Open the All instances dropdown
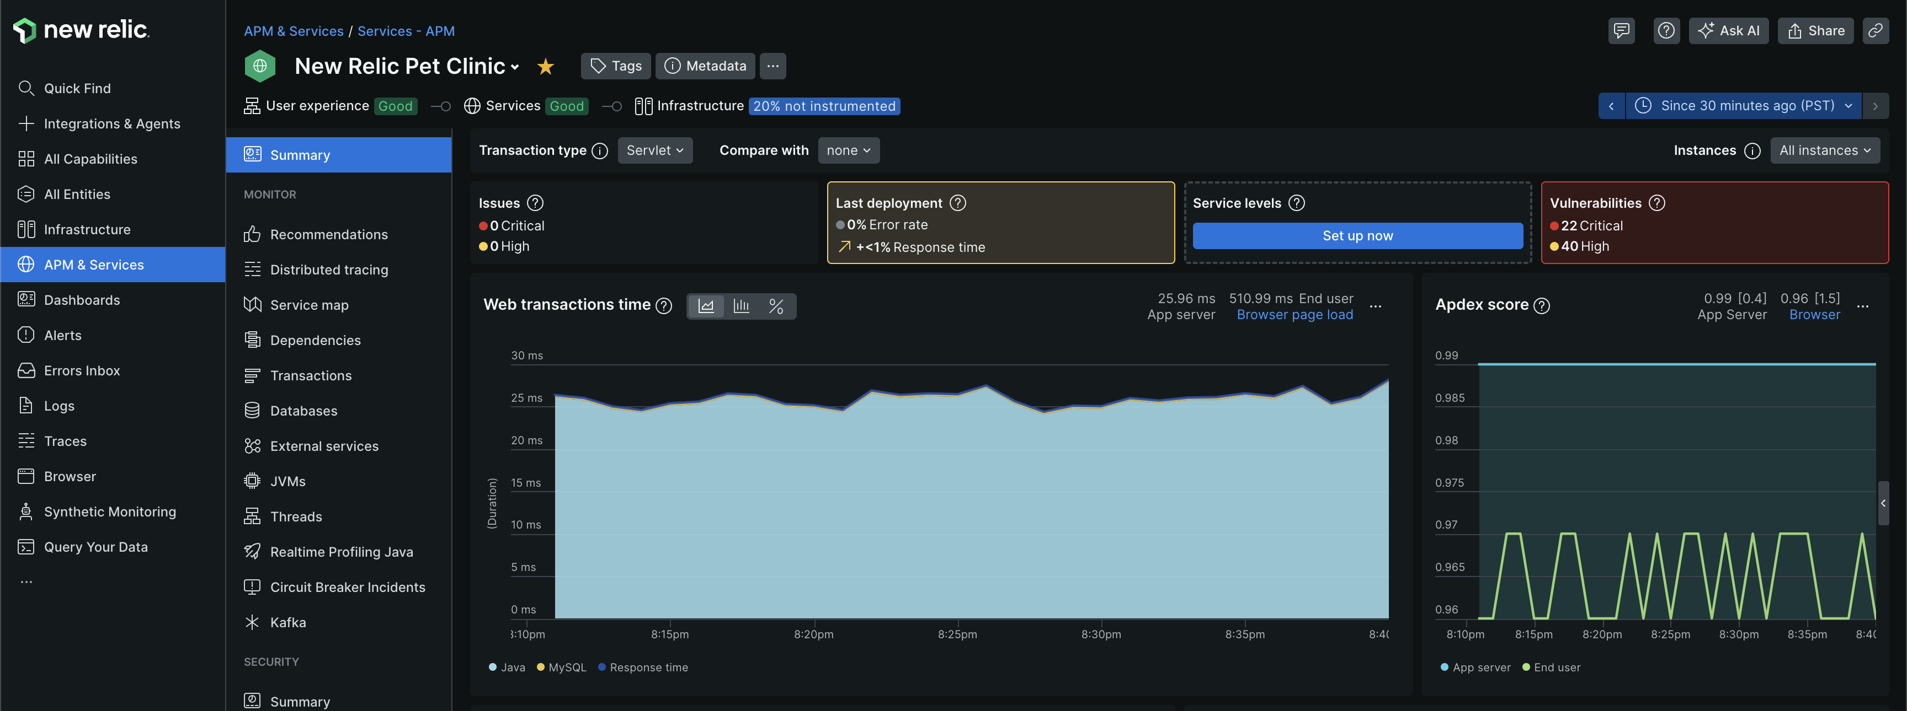 pos(1825,151)
